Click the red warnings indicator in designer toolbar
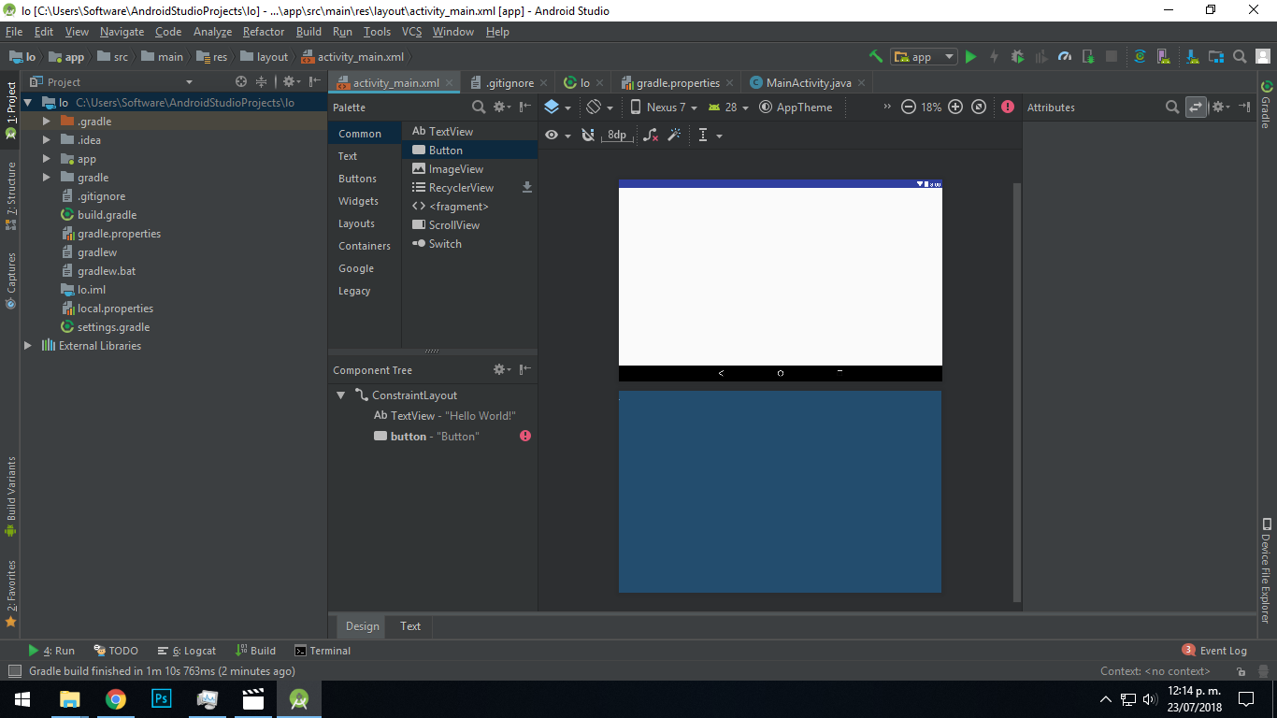The image size is (1277, 718). (1007, 108)
